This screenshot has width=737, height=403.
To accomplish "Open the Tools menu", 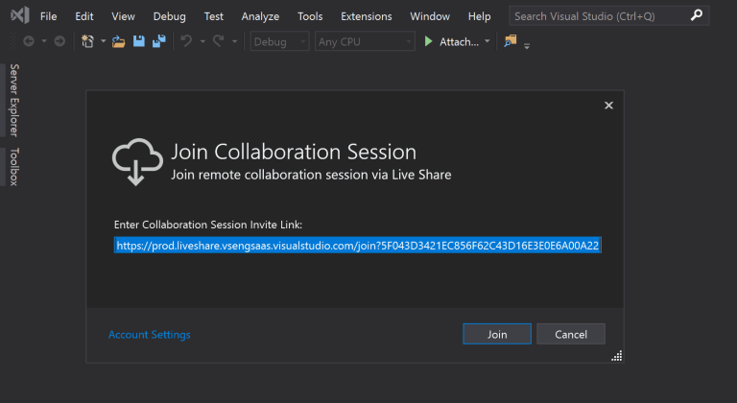I will 310,16.
